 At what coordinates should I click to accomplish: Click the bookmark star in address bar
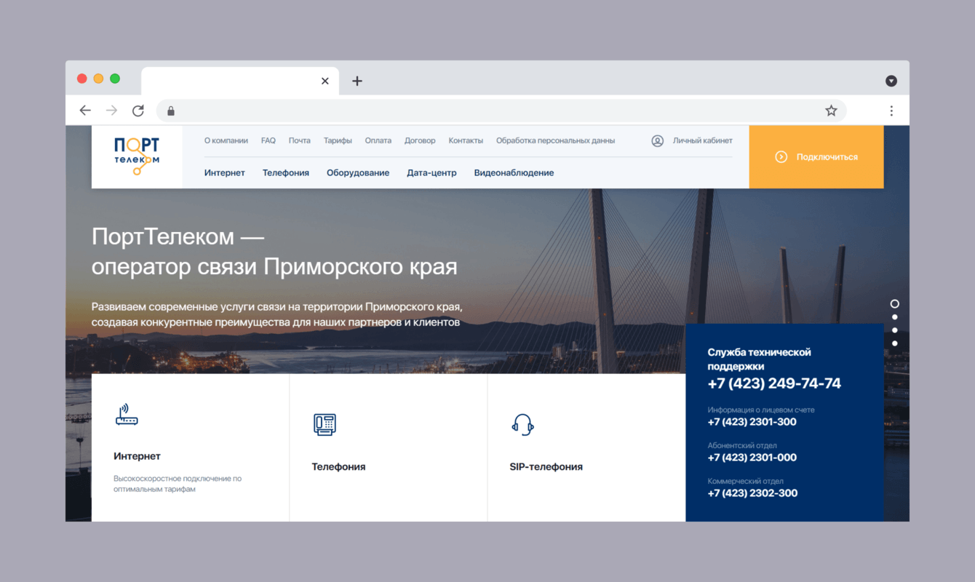[831, 110]
